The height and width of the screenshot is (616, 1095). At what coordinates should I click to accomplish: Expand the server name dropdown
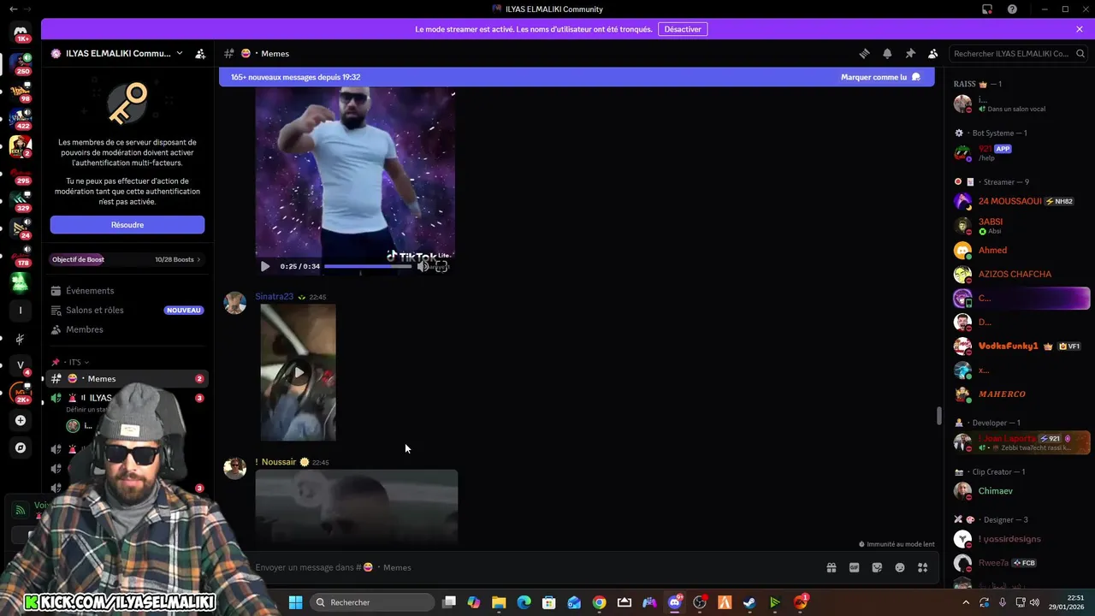[179, 53]
